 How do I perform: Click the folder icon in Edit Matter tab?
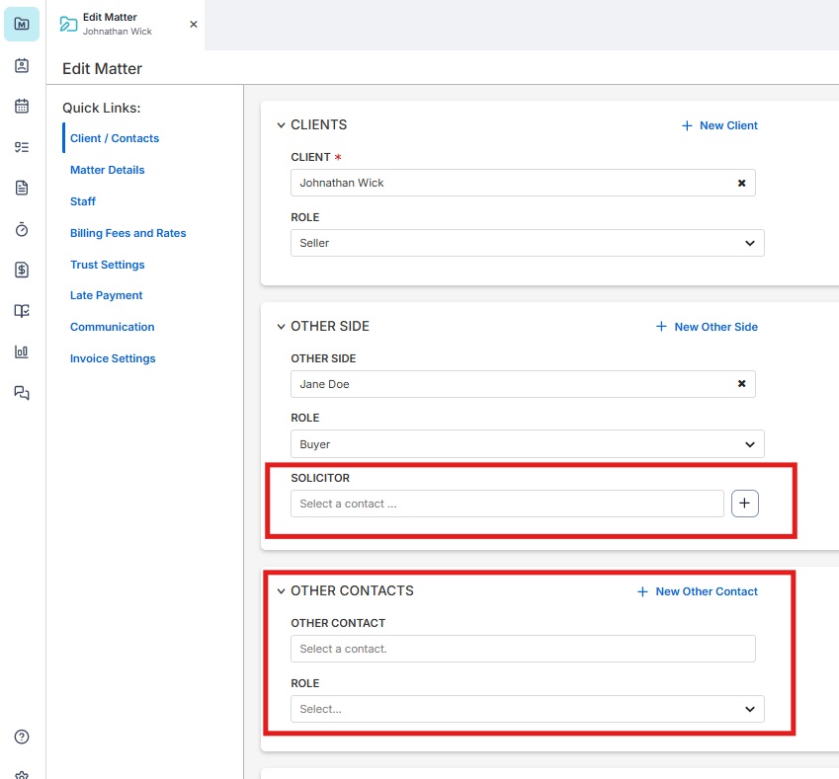coord(68,24)
